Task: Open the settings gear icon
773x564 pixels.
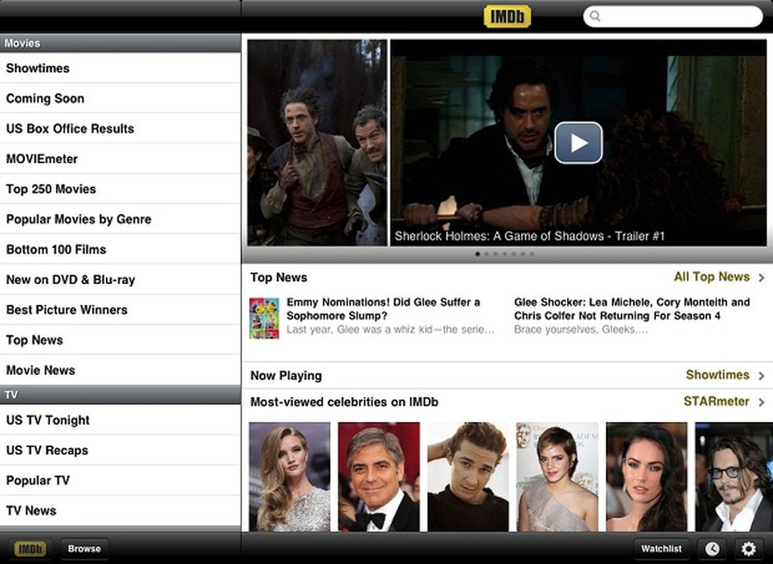Action: point(749,548)
